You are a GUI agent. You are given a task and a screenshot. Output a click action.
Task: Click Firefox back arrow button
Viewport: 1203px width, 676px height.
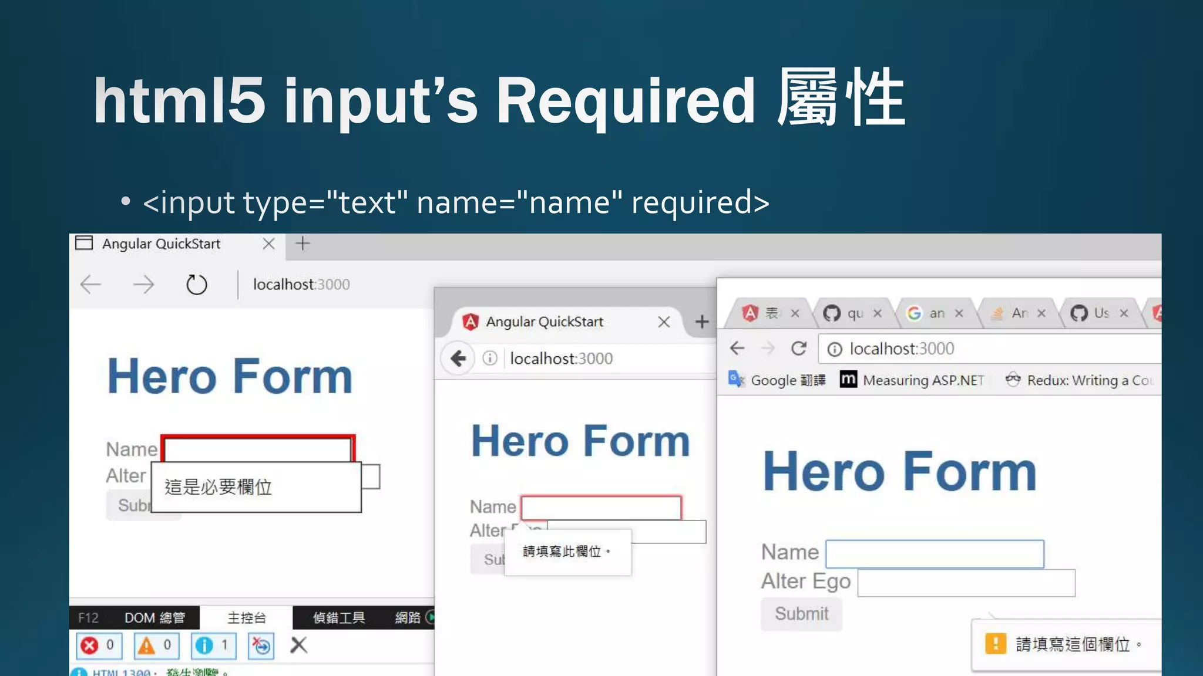(x=458, y=358)
